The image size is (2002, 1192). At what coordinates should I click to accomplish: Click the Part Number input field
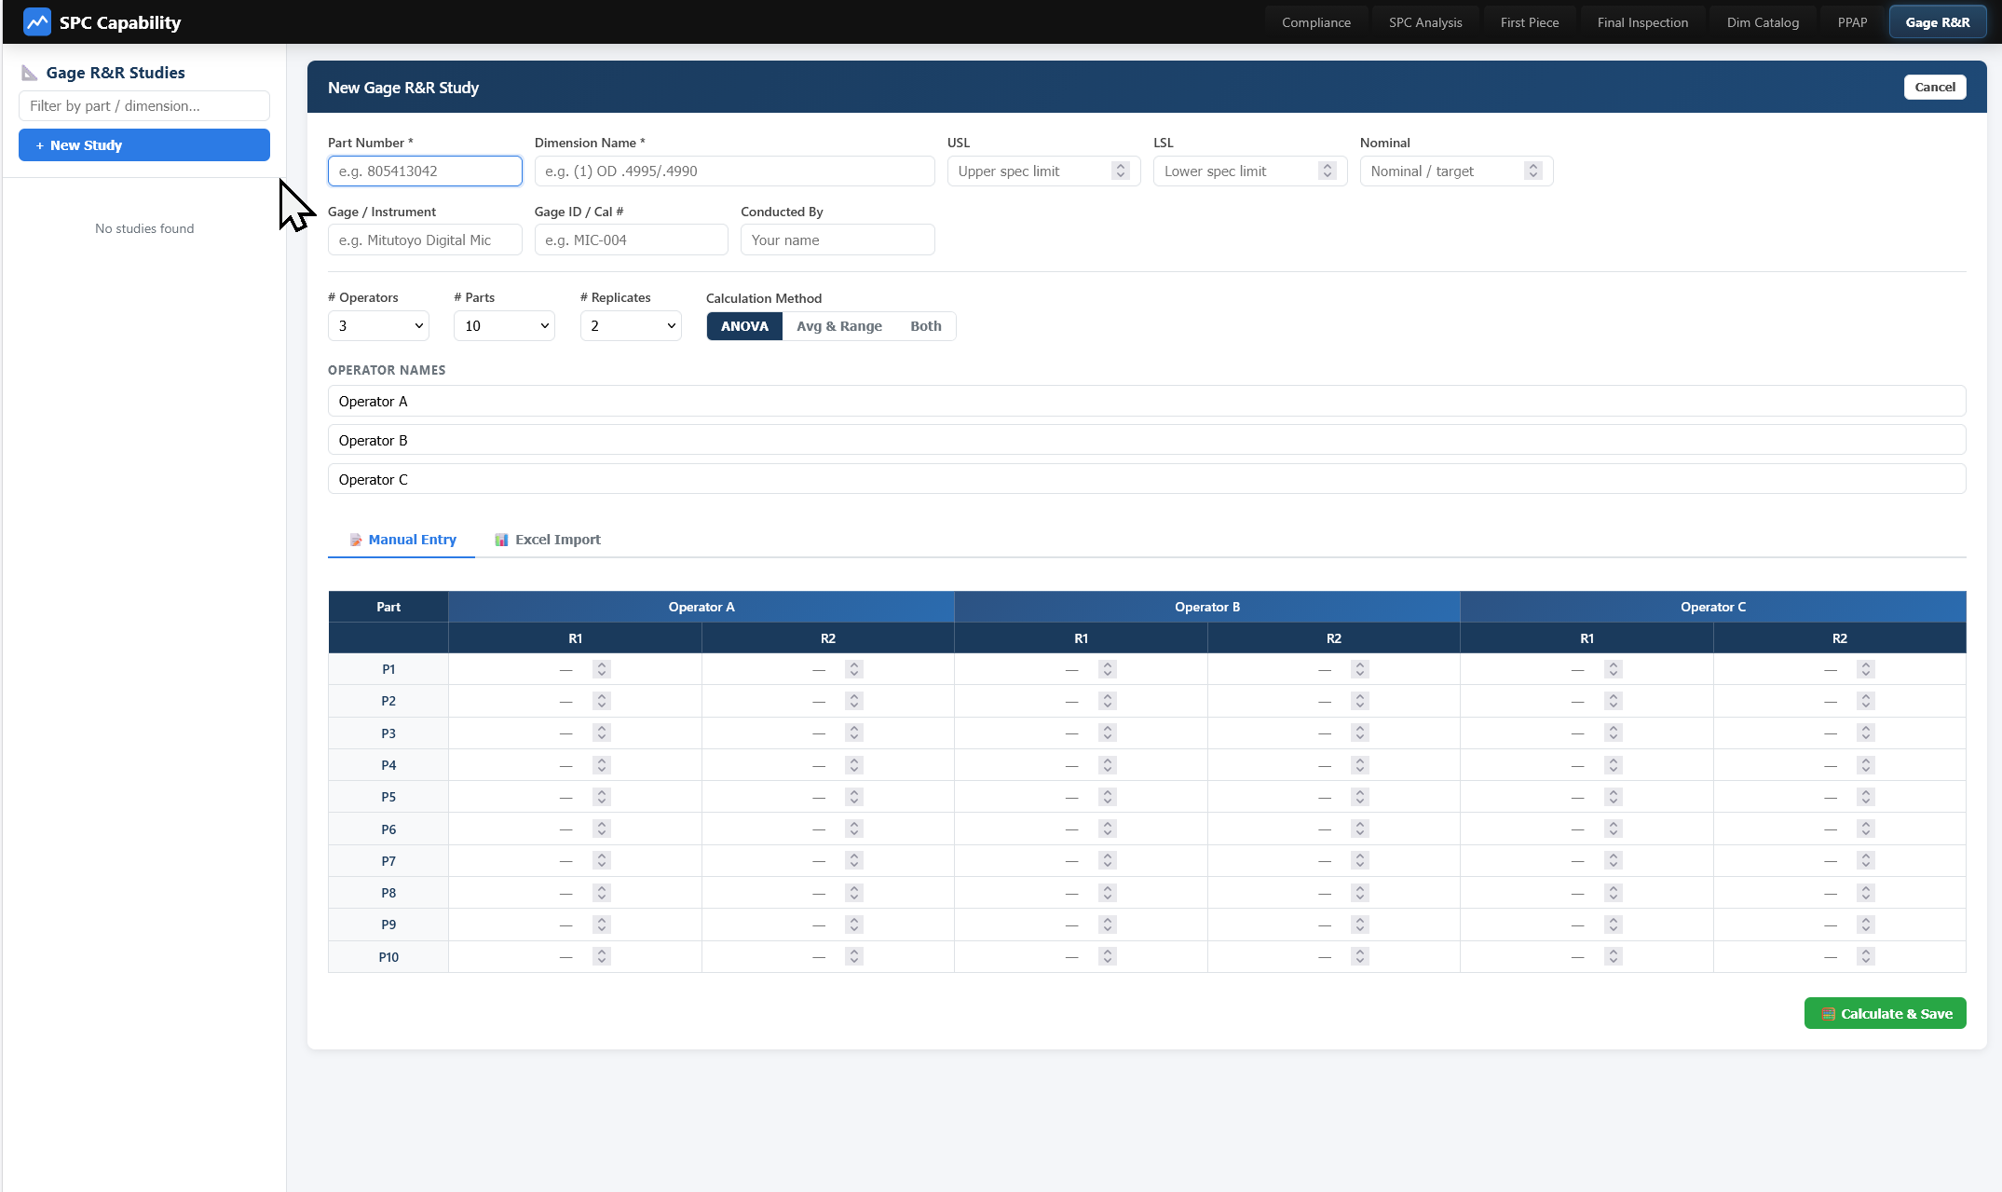(425, 171)
